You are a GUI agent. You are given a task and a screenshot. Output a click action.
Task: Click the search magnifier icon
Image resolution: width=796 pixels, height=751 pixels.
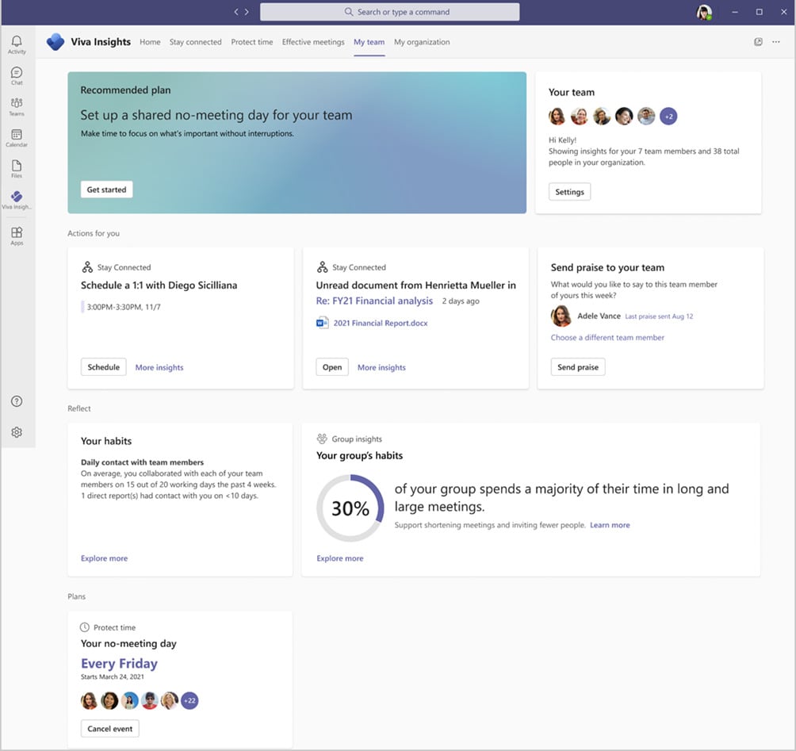349,12
